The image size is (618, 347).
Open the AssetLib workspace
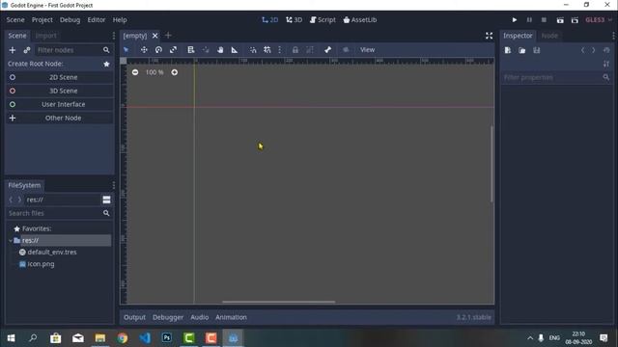[360, 19]
